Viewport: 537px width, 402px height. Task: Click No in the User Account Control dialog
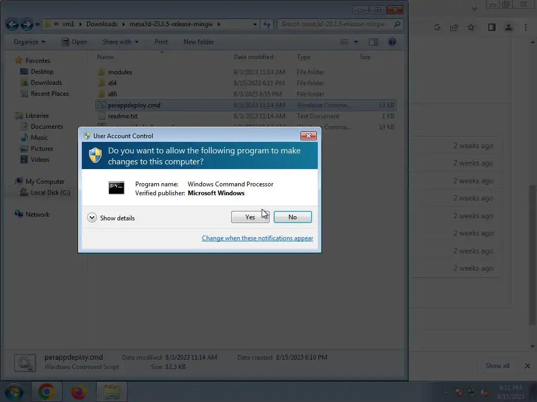pyautogui.click(x=293, y=217)
